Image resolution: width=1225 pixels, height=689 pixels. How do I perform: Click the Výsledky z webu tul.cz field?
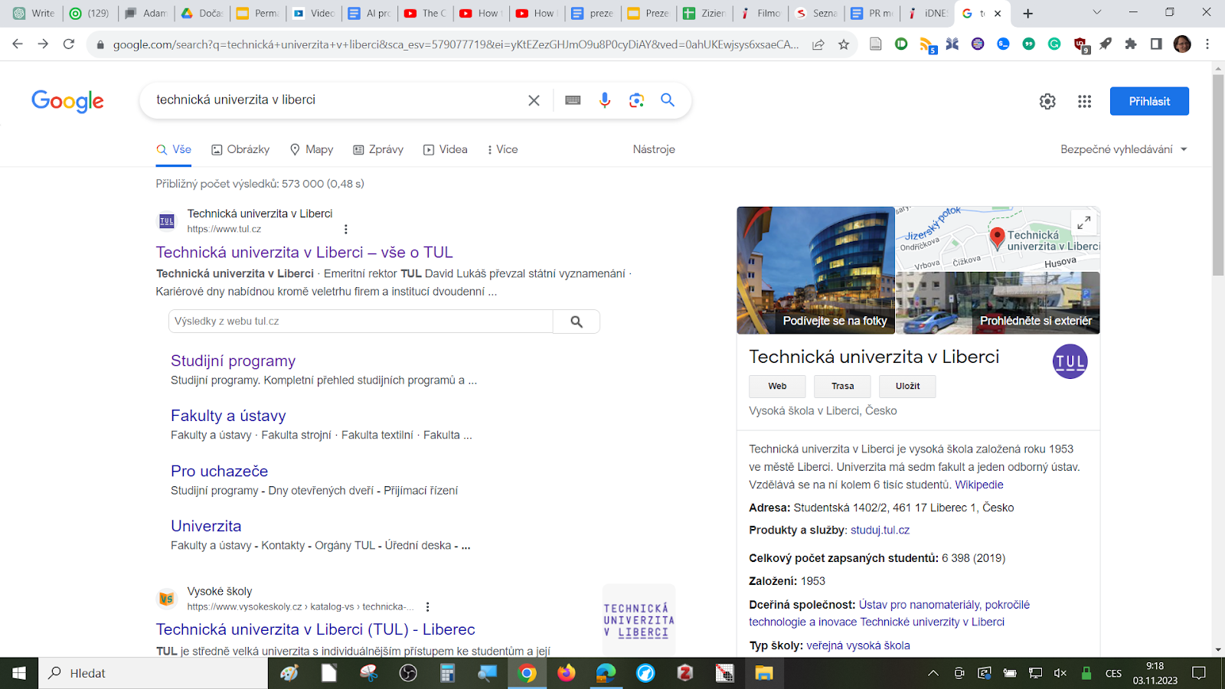361,322
